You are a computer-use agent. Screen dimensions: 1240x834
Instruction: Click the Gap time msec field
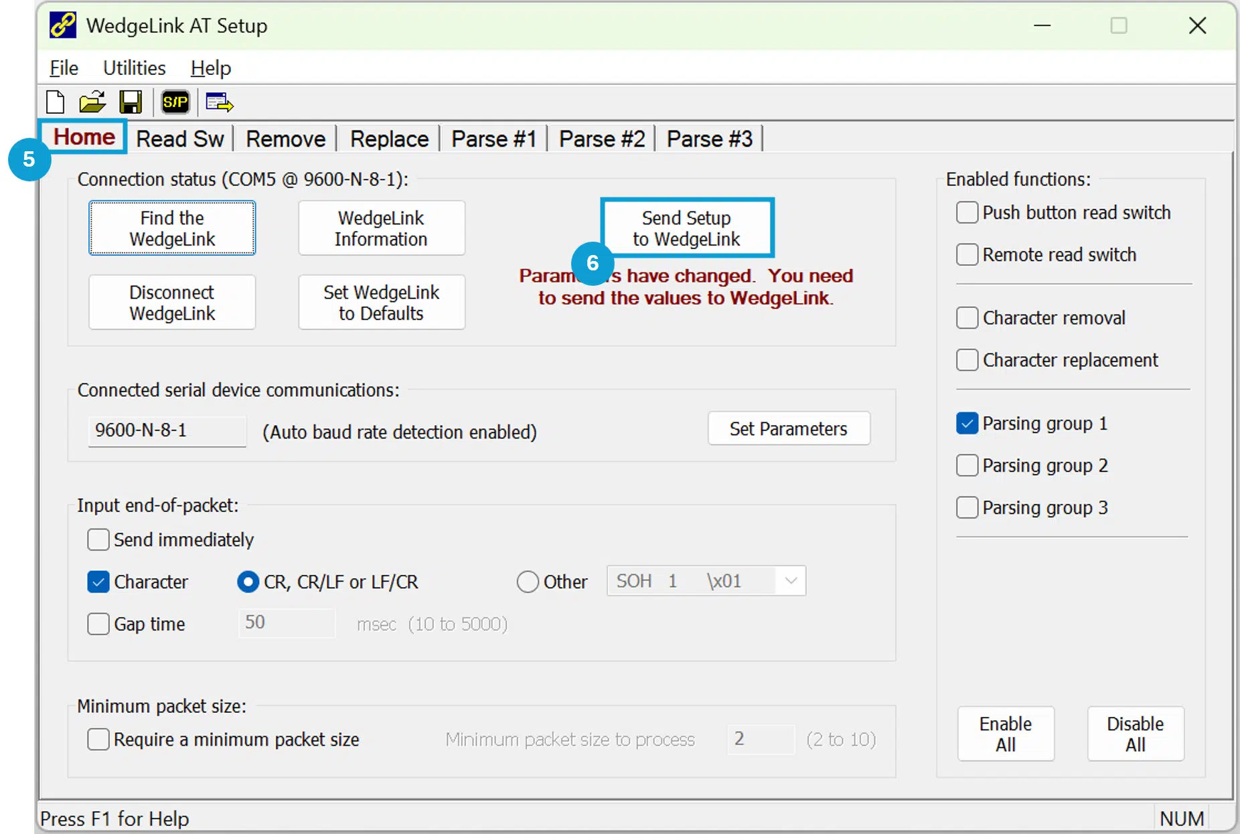click(287, 623)
